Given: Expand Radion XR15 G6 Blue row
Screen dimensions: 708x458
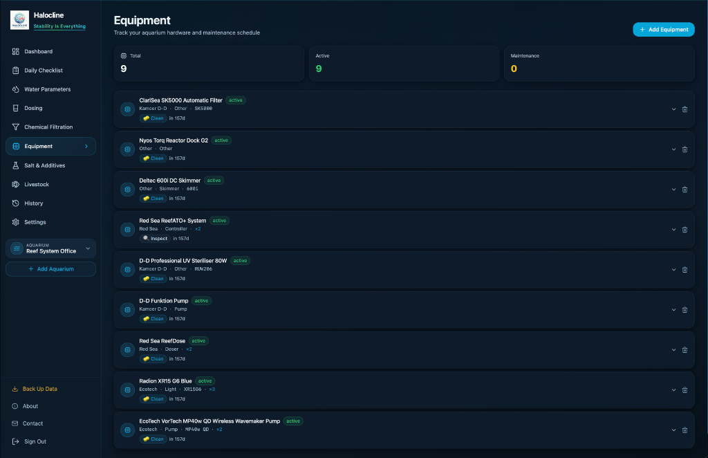Looking at the screenshot, I should pyautogui.click(x=673, y=391).
